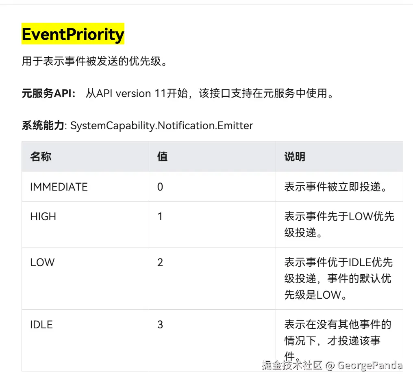Click the GeorgePanda watermark text
The width and height of the screenshot is (413, 382).
370,365
